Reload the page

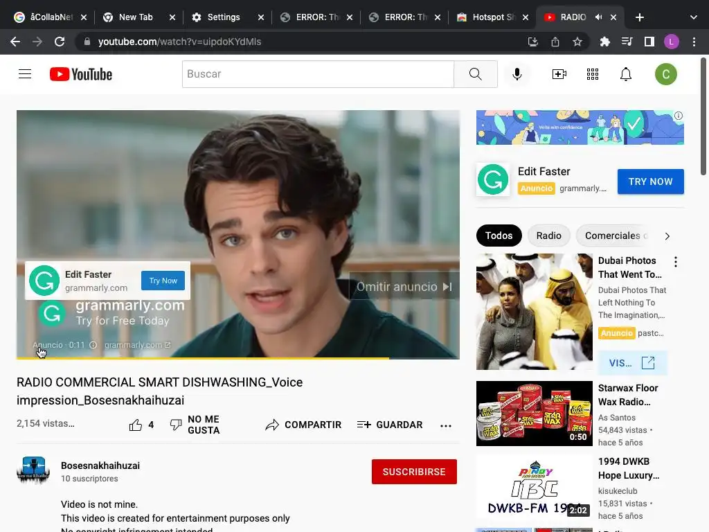tap(60, 42)
